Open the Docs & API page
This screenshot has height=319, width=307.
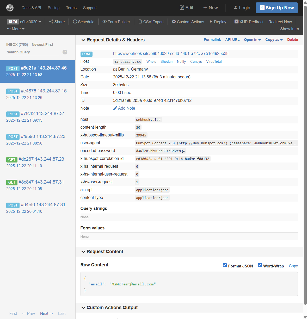point(31,8)
